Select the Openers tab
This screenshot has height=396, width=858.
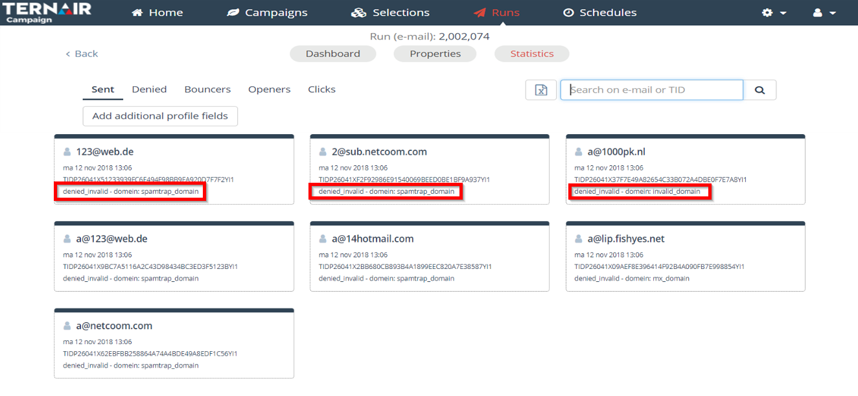point(269,89)
